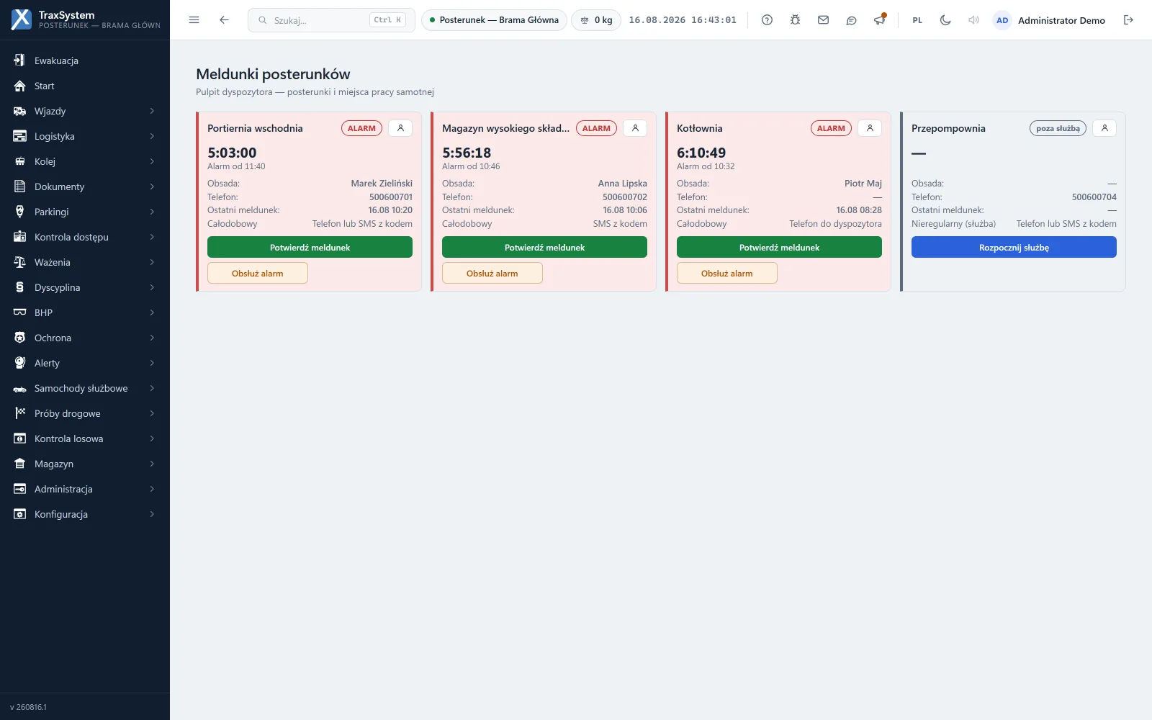Click the bug report icon
The image size is (1152, 720).
click(795, 20)
